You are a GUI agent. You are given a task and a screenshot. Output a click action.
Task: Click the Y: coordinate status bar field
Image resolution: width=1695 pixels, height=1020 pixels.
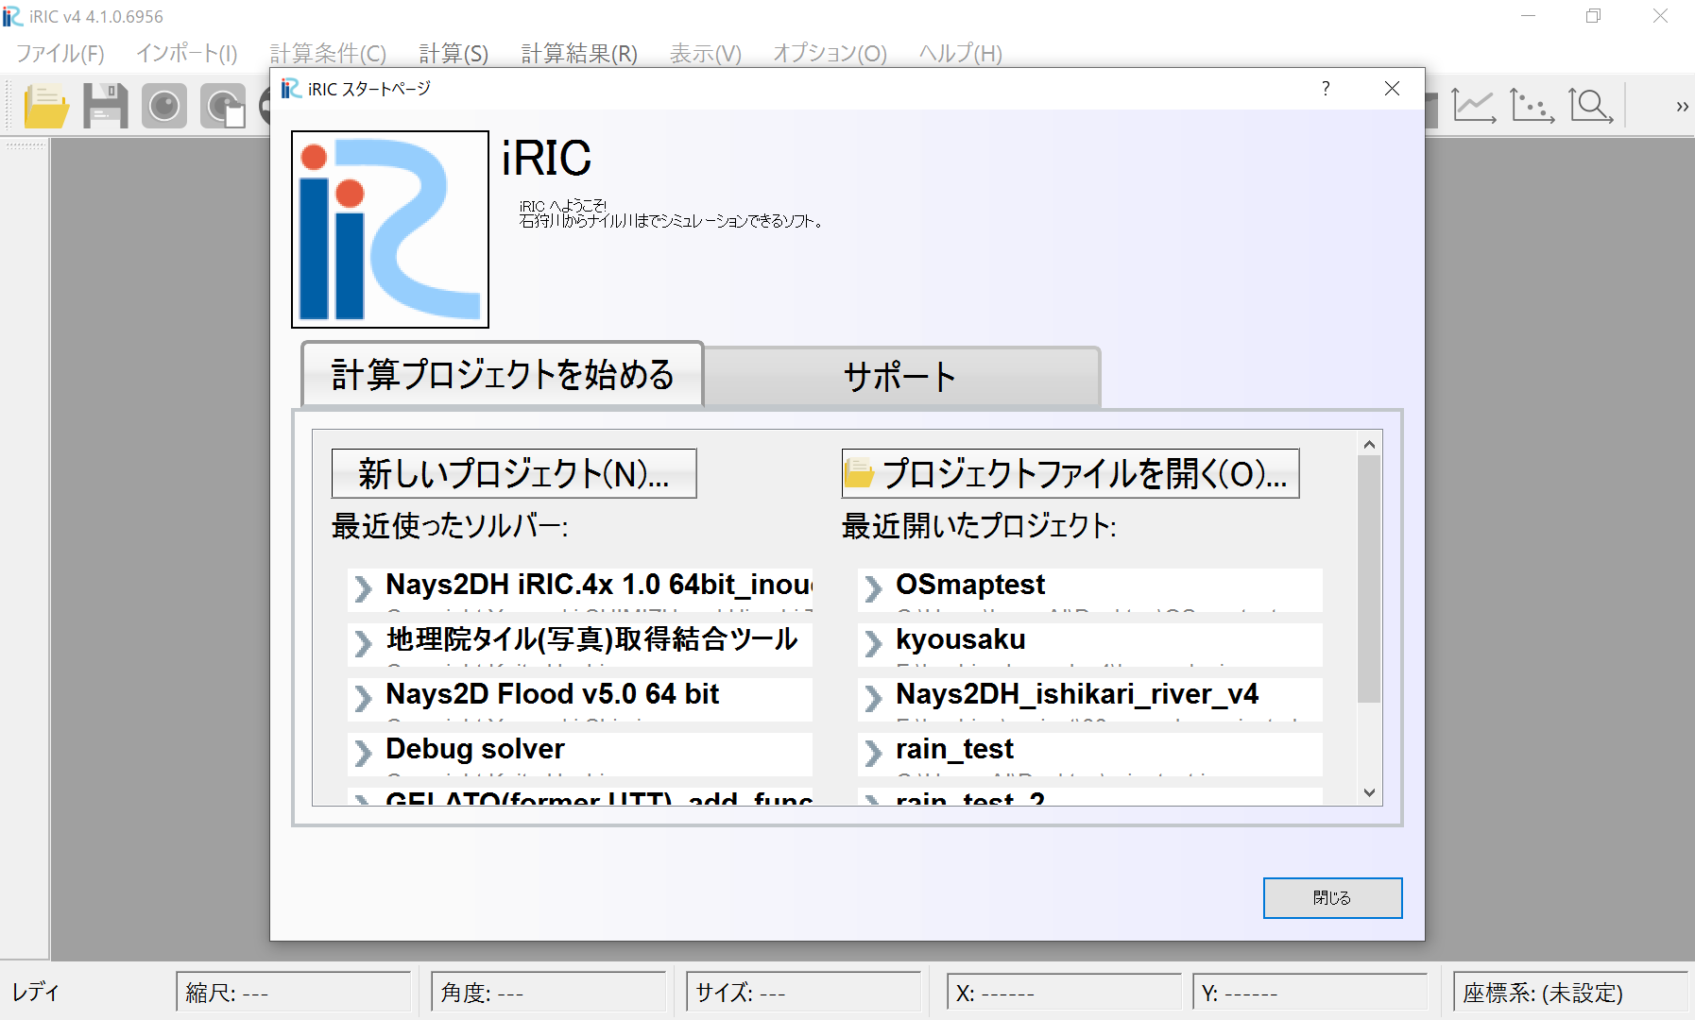[x=1310, y=993]
